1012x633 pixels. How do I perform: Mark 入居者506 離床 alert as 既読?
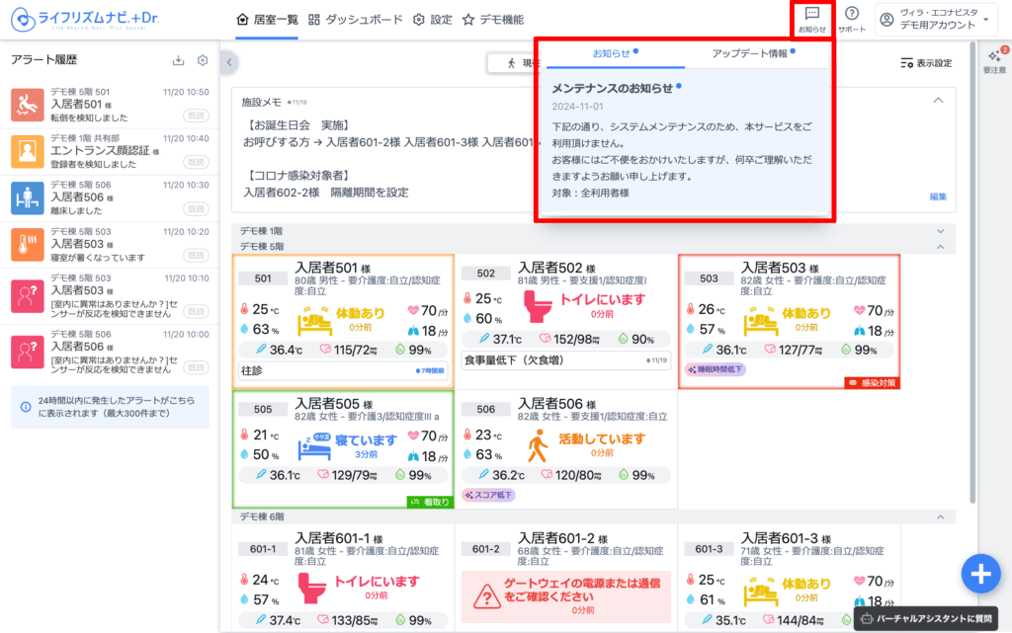(x=196, y=208)
